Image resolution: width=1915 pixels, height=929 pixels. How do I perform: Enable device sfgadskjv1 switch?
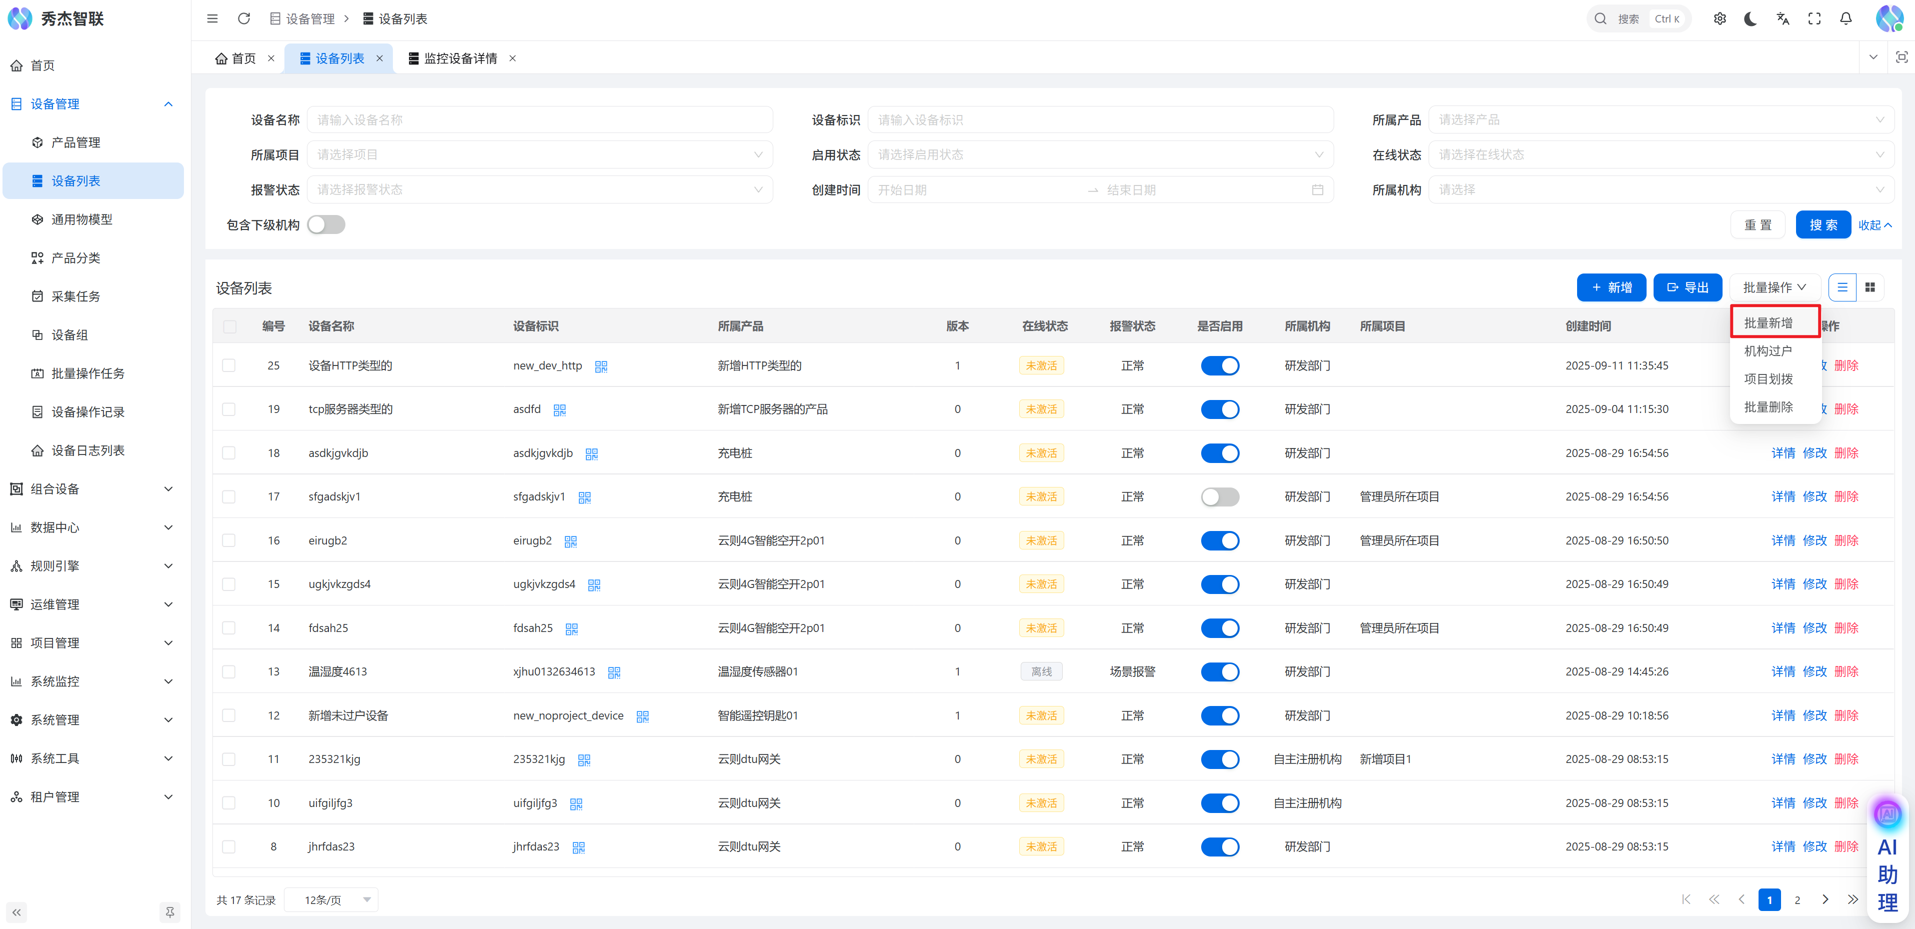(x=1219, y=496)
